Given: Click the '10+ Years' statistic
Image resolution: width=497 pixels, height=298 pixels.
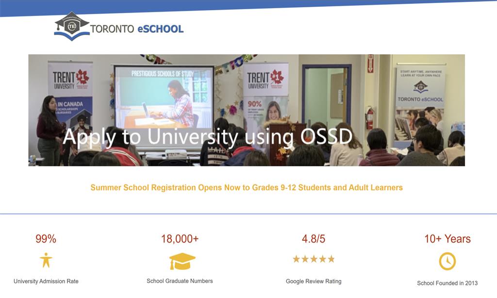Looking at the screenshot, I should (447, 239).
